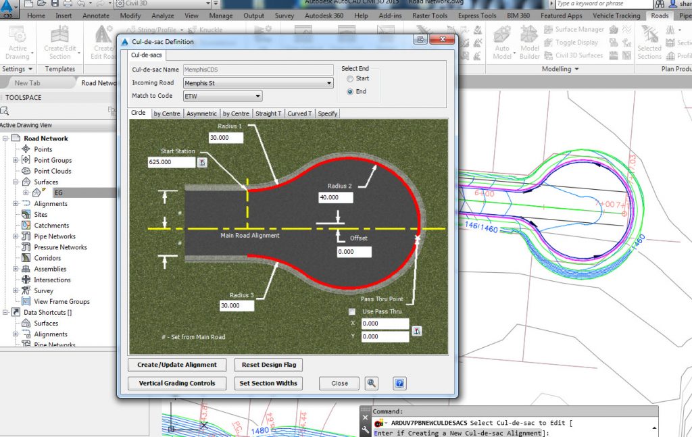Click the Intersections tree icon
Image resolution: width=692 pixels, height=437 pixels.
tap(26, 280)
